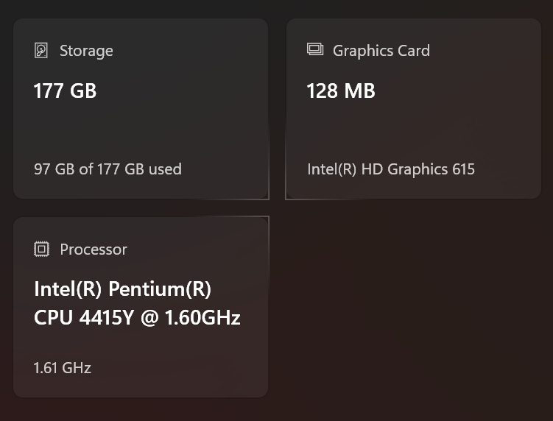The width and height of the screenshot is (553, 421).
Task: Click the "615" model number in graphics text
Action: point(464,169)
